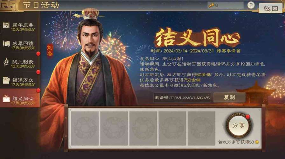285x159 pixels.
Task: Click the gold bead currency icon
Action: [x=211, y=5]
